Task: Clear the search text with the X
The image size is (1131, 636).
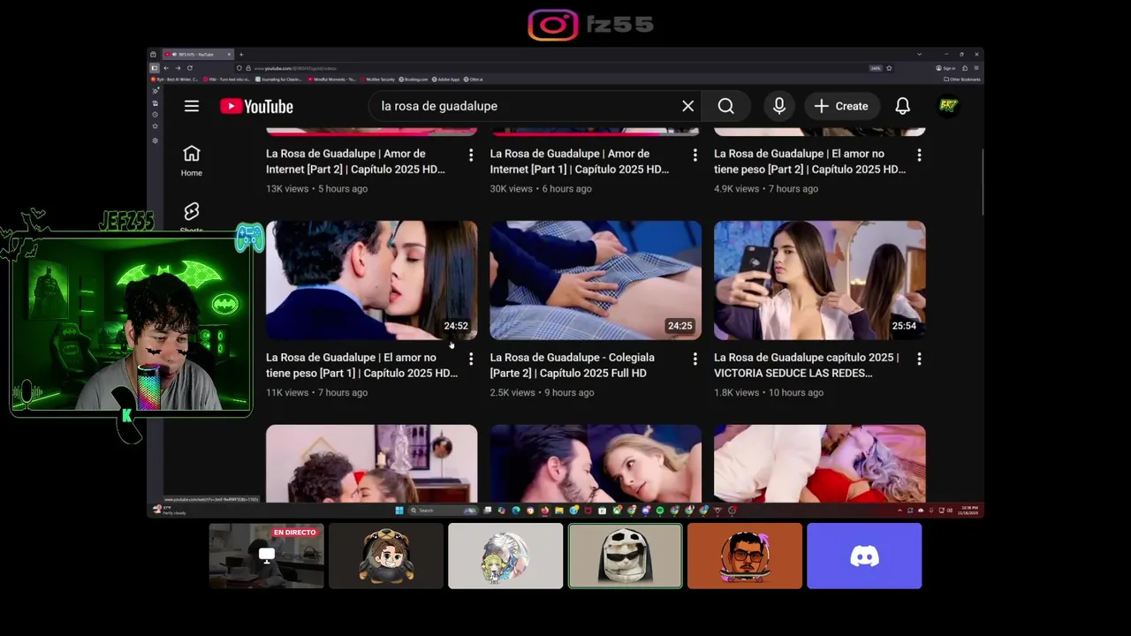Action: (687, 106)
